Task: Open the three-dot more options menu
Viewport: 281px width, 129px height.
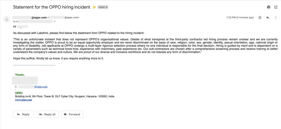Action: (276, 17)
